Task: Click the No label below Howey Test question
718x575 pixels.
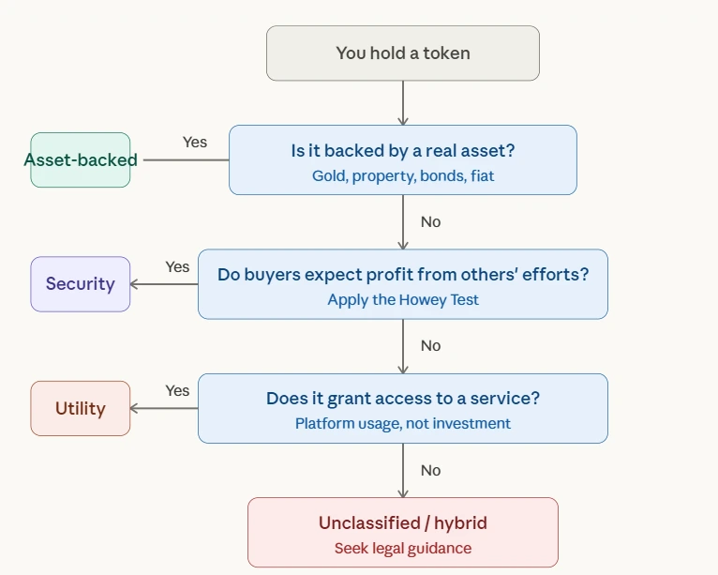Action: (x=430, y=346)
